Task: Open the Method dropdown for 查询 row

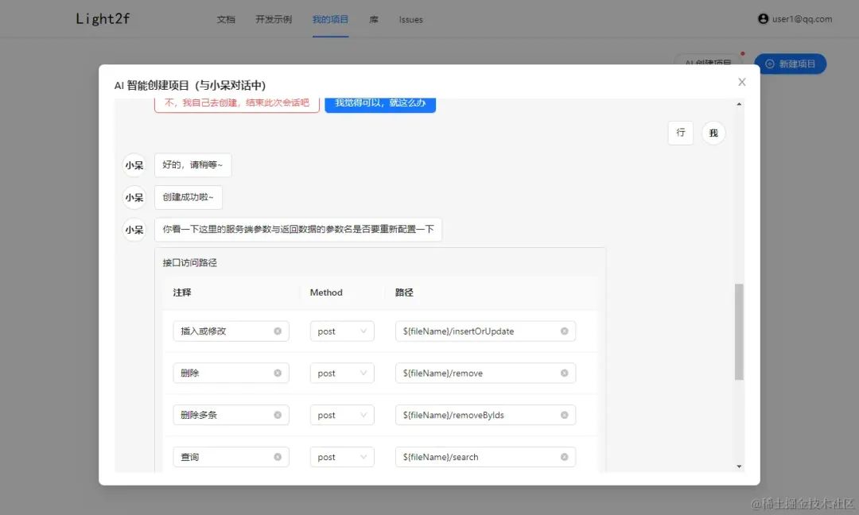Action: point(342,456)
